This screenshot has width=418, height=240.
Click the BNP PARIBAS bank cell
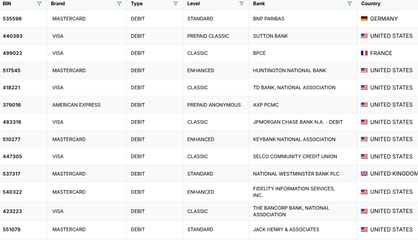[x=269, y=19]
